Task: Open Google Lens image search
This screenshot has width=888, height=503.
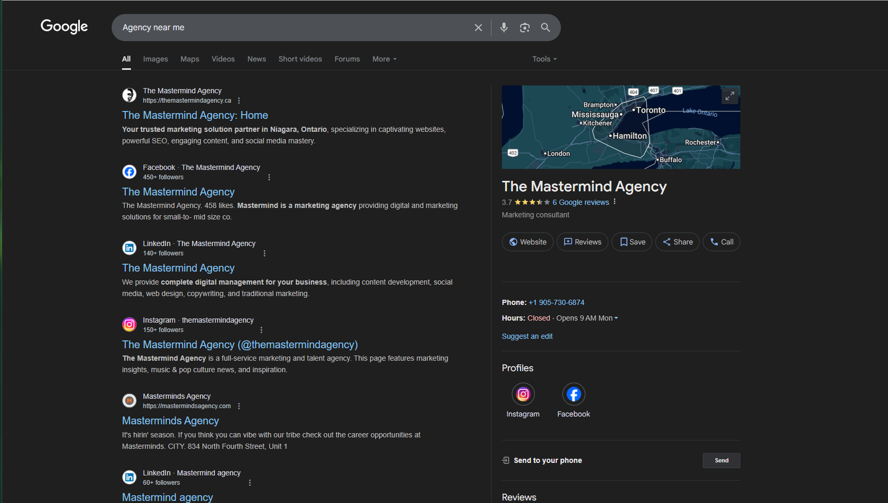Action: [x=524, y=28]
